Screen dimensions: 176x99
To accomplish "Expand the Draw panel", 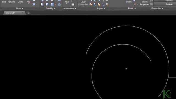I will tap(20, 9).
